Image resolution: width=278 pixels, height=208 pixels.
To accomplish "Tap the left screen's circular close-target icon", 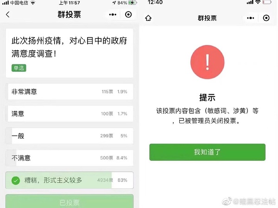I will pos(128,14).
